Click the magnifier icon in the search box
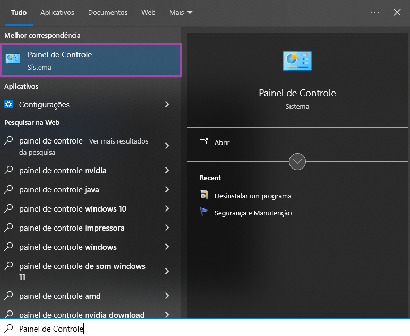 pos(9,328)
